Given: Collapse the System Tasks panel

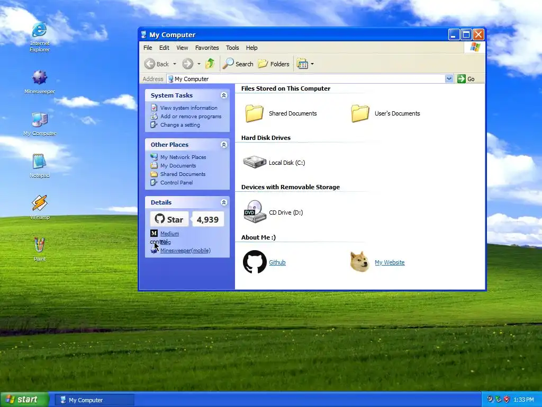Looking at the screenshot, I should (x=224, y=95).
